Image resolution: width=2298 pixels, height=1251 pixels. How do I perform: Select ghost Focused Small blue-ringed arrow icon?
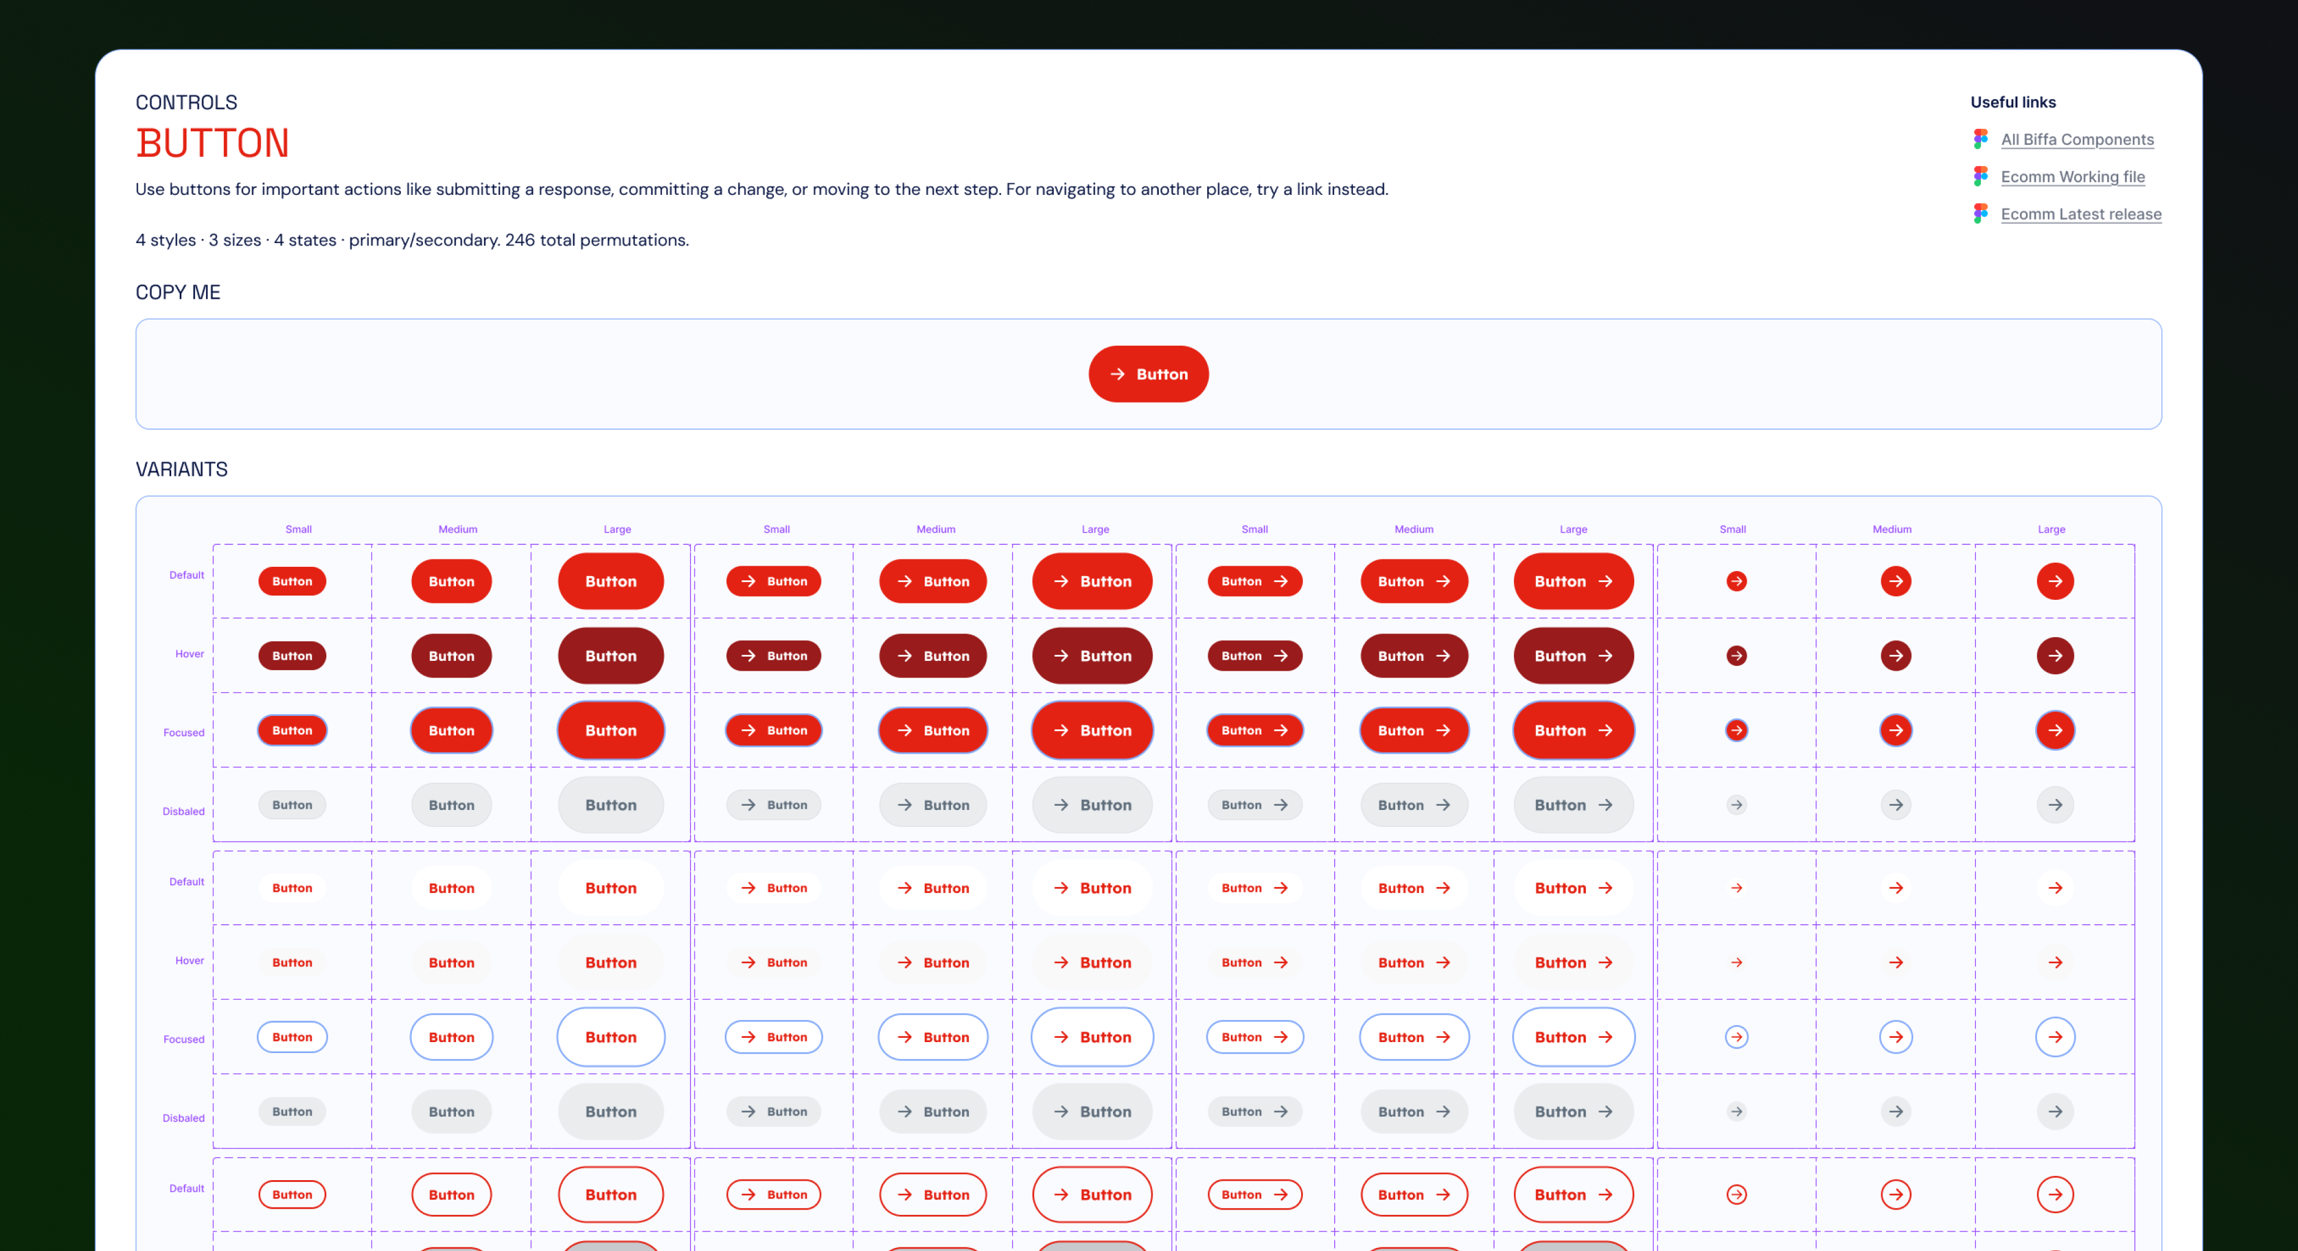pos(1736,1037)
